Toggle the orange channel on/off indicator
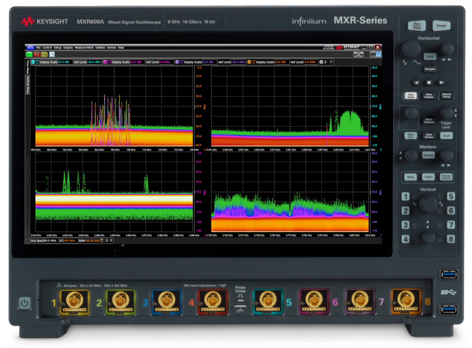472x348 pixels. (249, 62)
